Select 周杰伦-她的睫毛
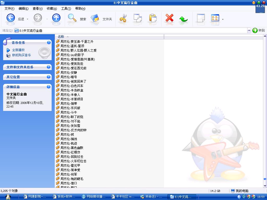This screenshot has height=200, width=267. 72,179
